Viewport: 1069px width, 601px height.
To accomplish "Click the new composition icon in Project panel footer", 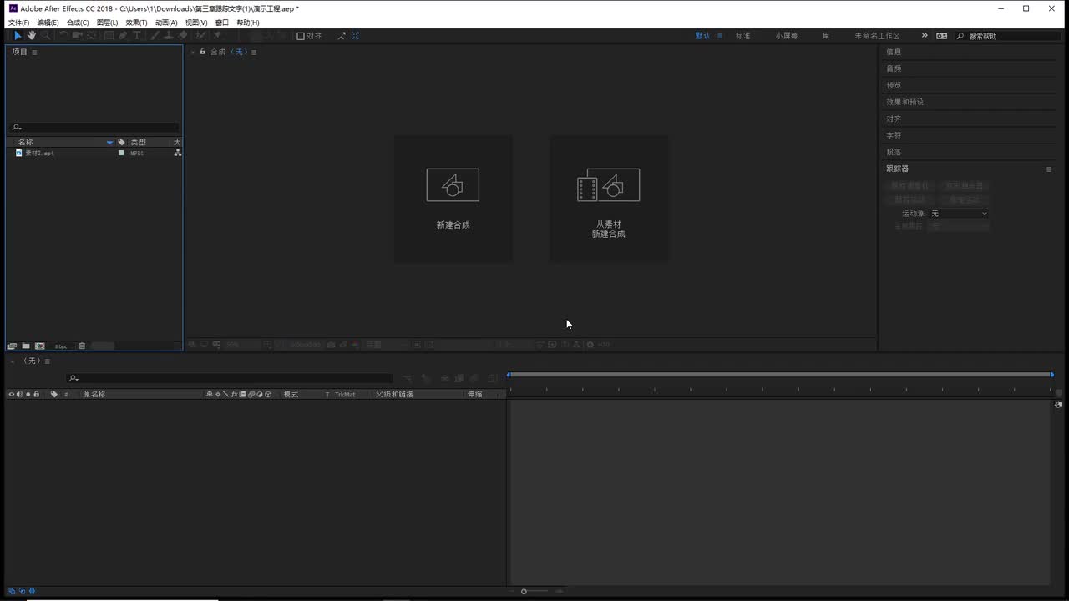I will click(39, 346).
